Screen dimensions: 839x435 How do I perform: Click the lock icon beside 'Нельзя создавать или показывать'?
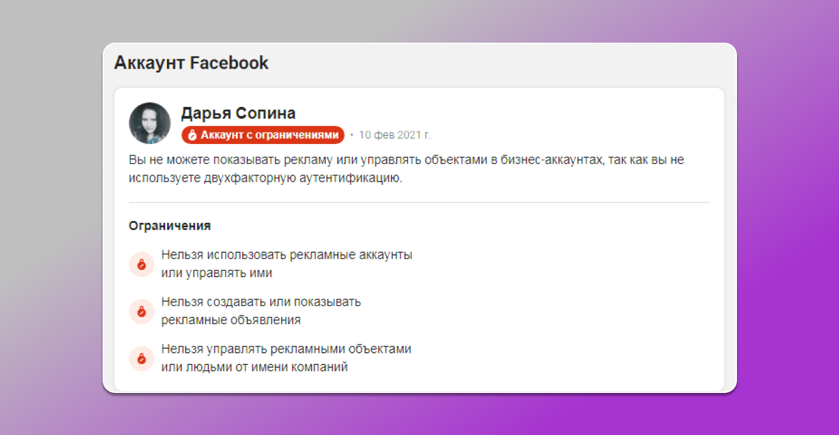[x=142, y=311]
